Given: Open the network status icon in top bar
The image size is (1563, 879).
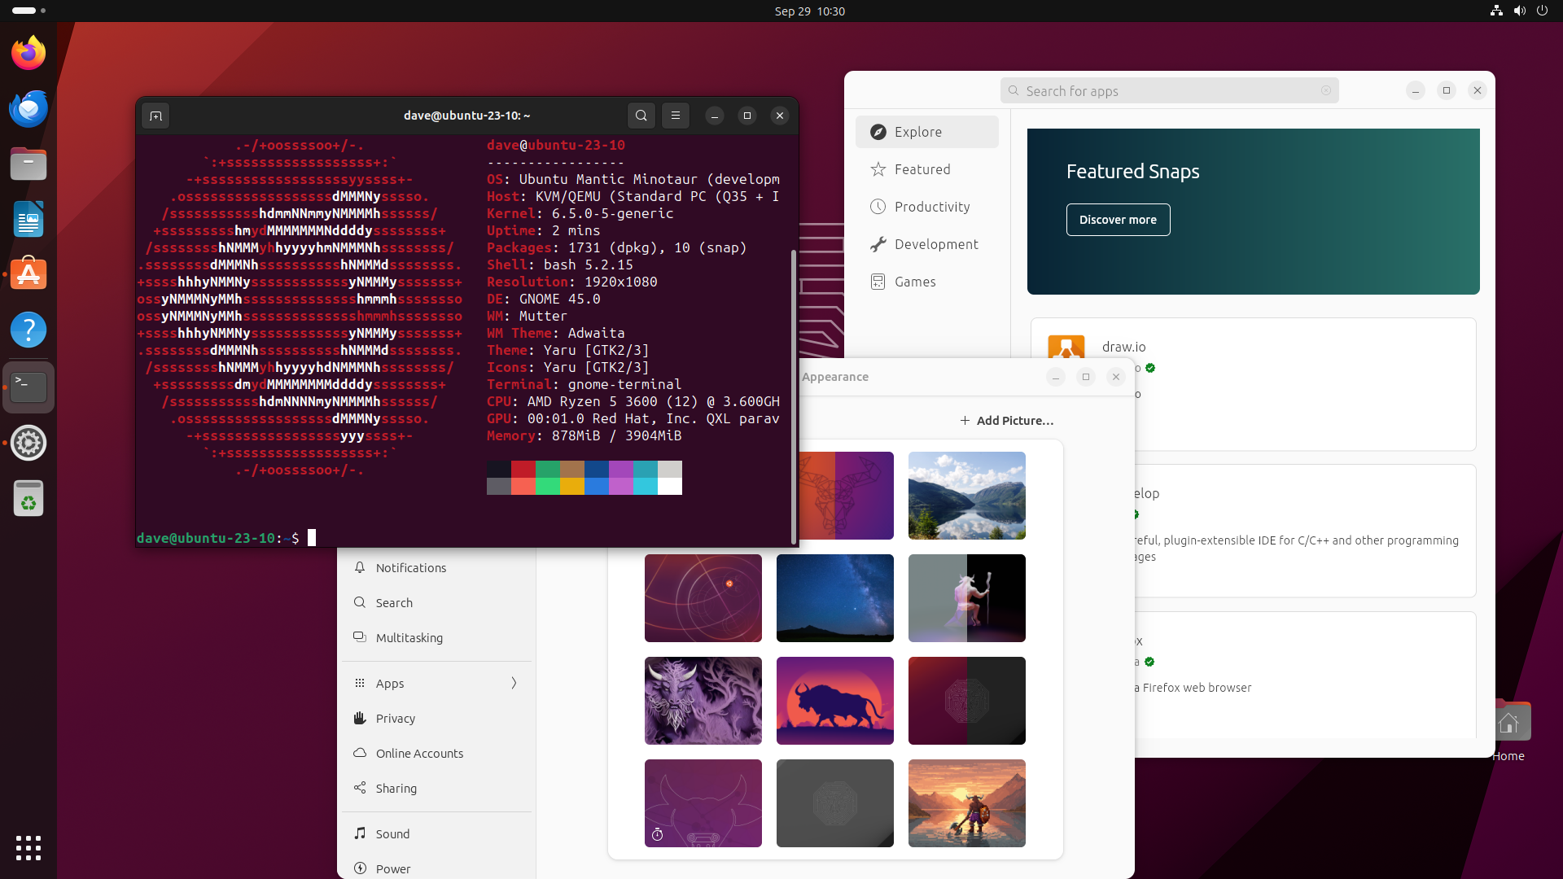Looking at the screenshot, I should coord(1496,11).
